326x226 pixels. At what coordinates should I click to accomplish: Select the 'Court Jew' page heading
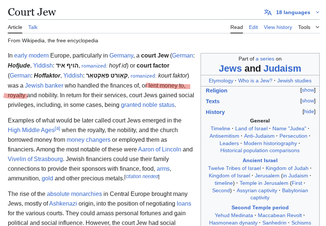click(32, 12)
